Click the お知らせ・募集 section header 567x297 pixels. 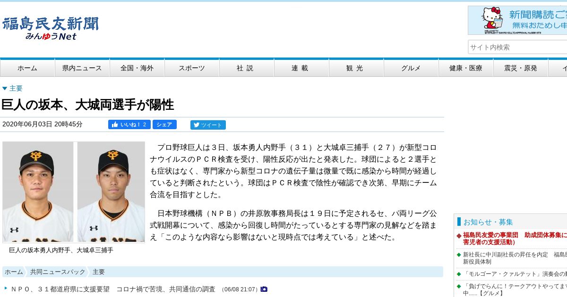pyautogui.click(x=488, y=222)
